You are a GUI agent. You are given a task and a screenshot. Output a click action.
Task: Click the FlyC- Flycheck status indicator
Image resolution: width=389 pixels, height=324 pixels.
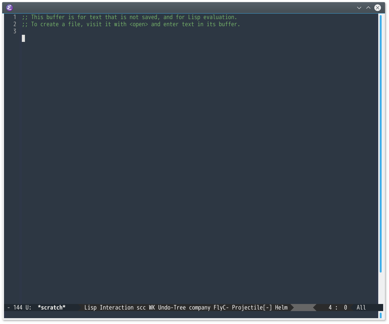click(x=221, y=307)
